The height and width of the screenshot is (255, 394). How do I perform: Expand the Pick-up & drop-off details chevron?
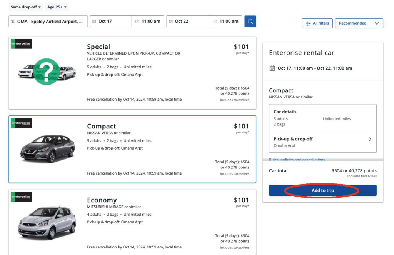[370, 139]
